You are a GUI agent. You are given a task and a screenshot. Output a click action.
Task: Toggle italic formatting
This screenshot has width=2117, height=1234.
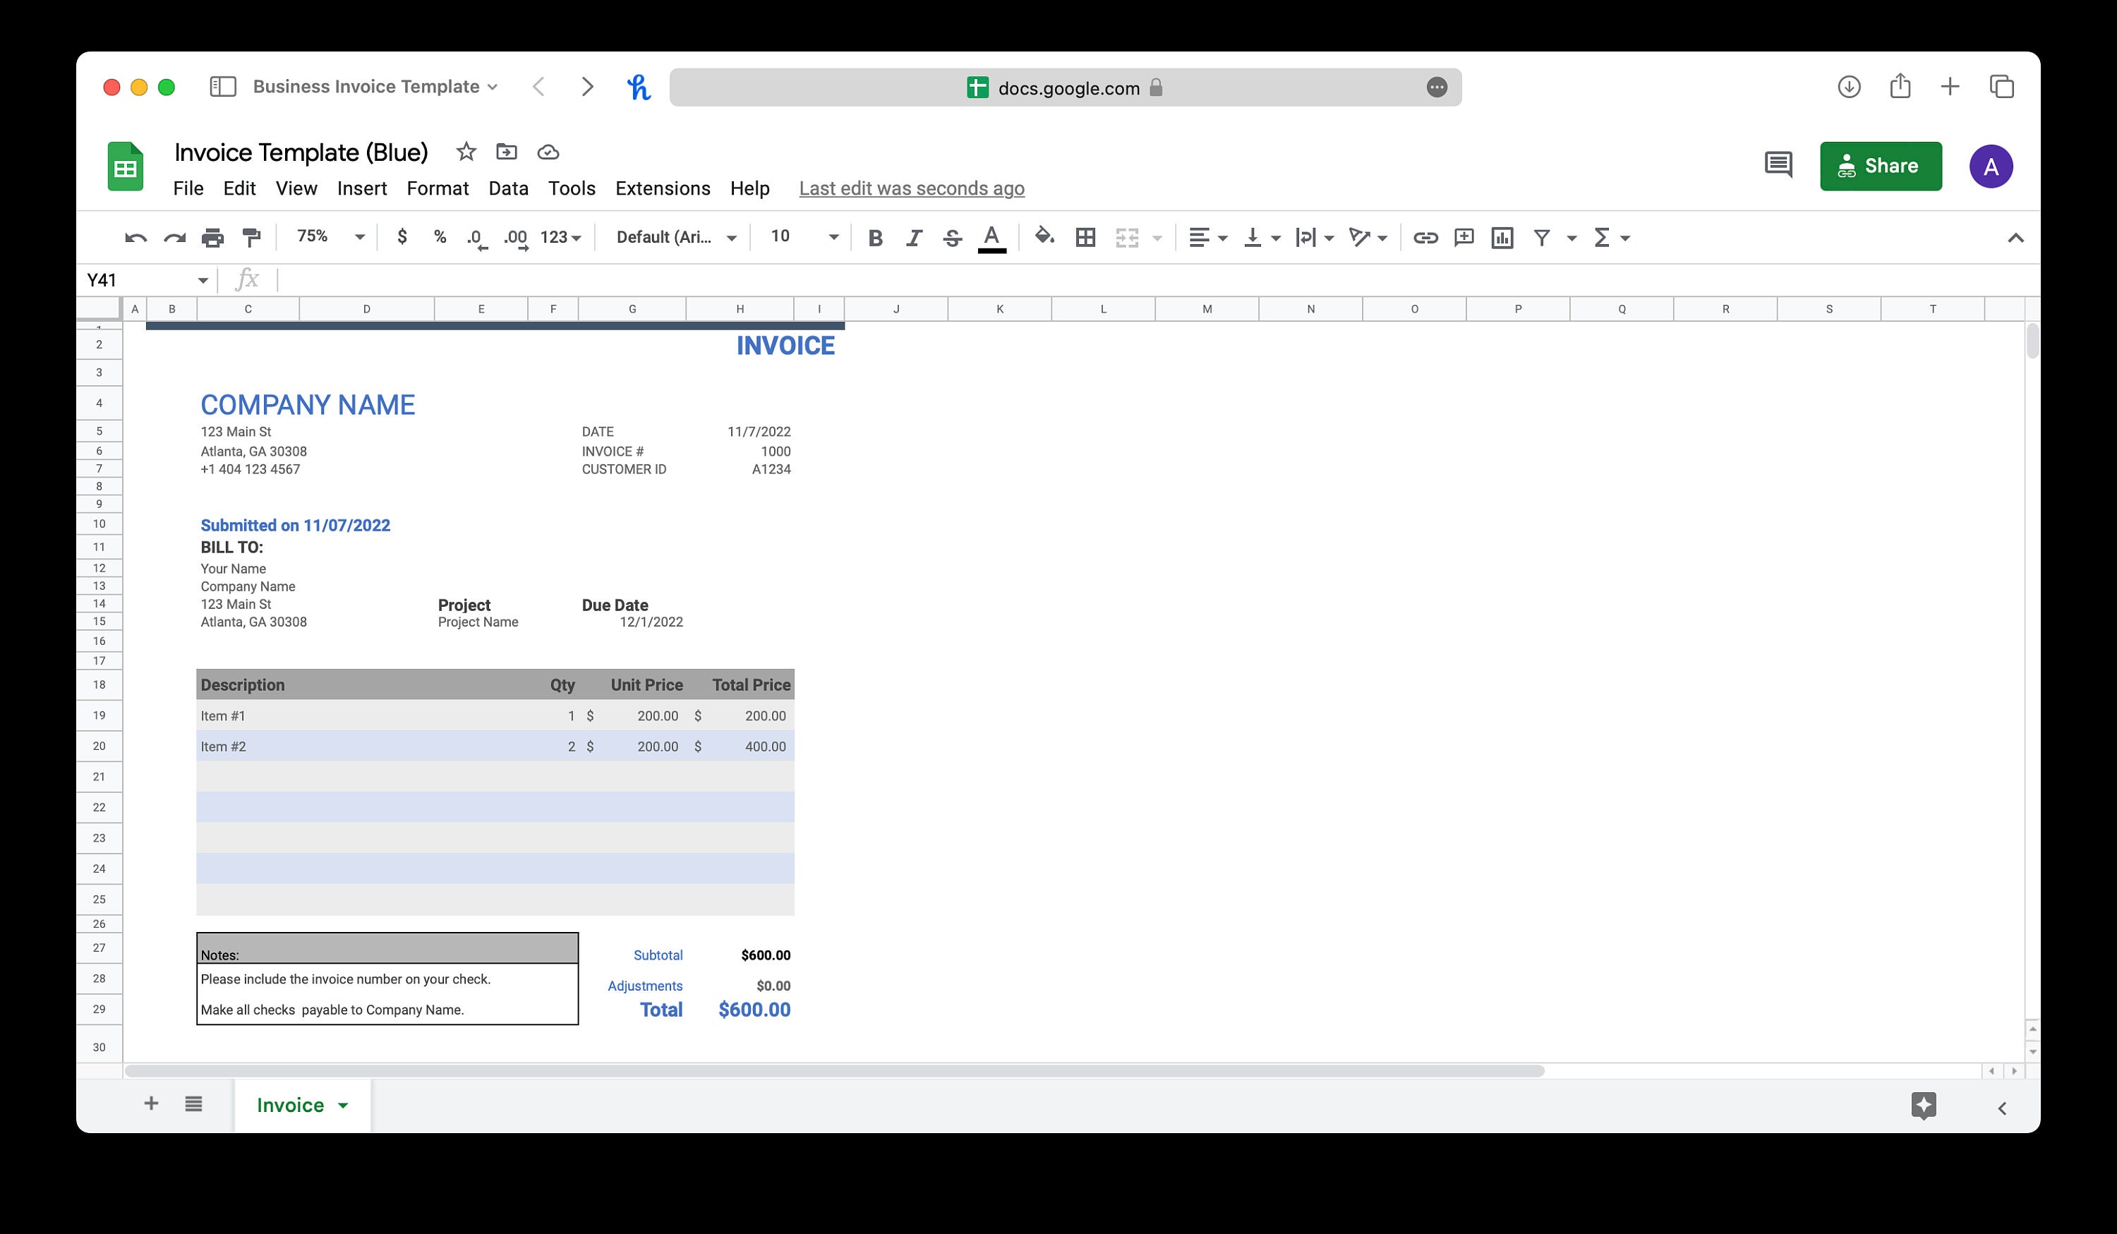click(x=913, y=237)
